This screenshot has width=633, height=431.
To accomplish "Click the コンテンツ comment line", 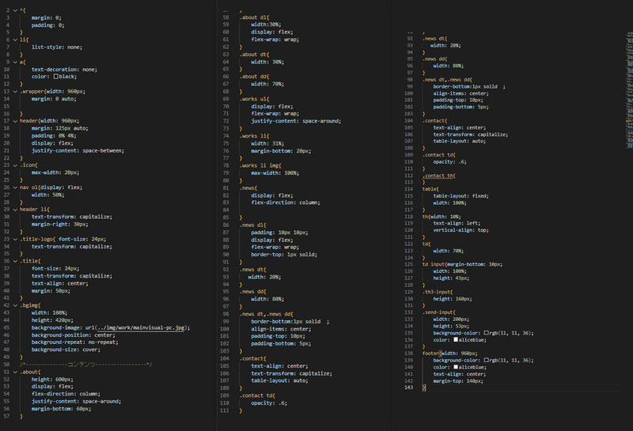I will (86, 365).
